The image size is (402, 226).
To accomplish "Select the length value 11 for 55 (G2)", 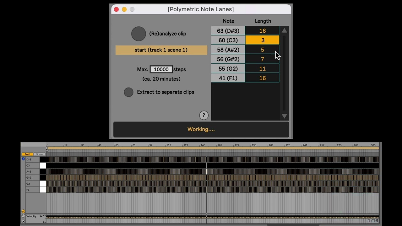I will click(262, 68).
